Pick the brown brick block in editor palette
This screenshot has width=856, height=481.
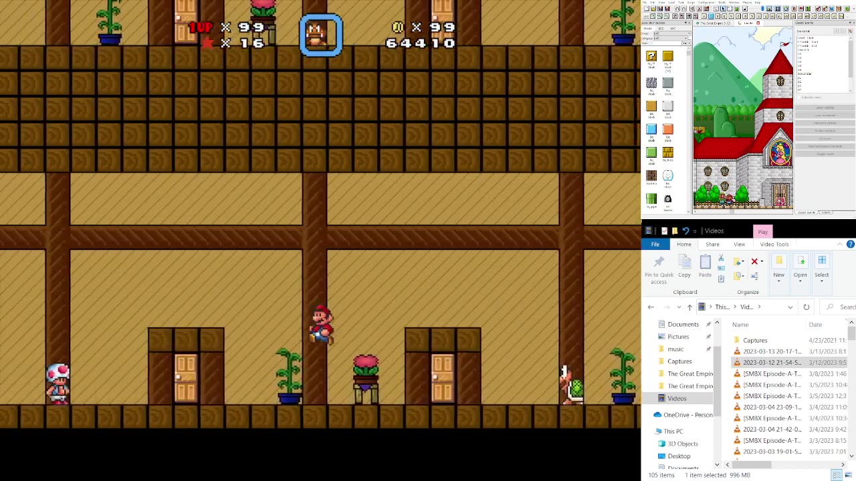[x=651, y=176]
